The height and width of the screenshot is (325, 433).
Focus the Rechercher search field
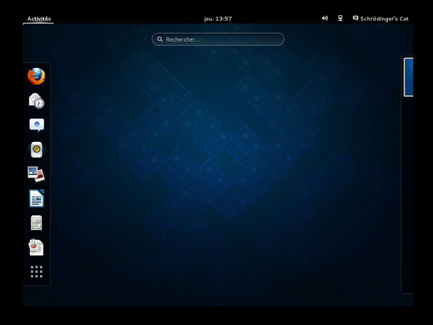point(223,39)
